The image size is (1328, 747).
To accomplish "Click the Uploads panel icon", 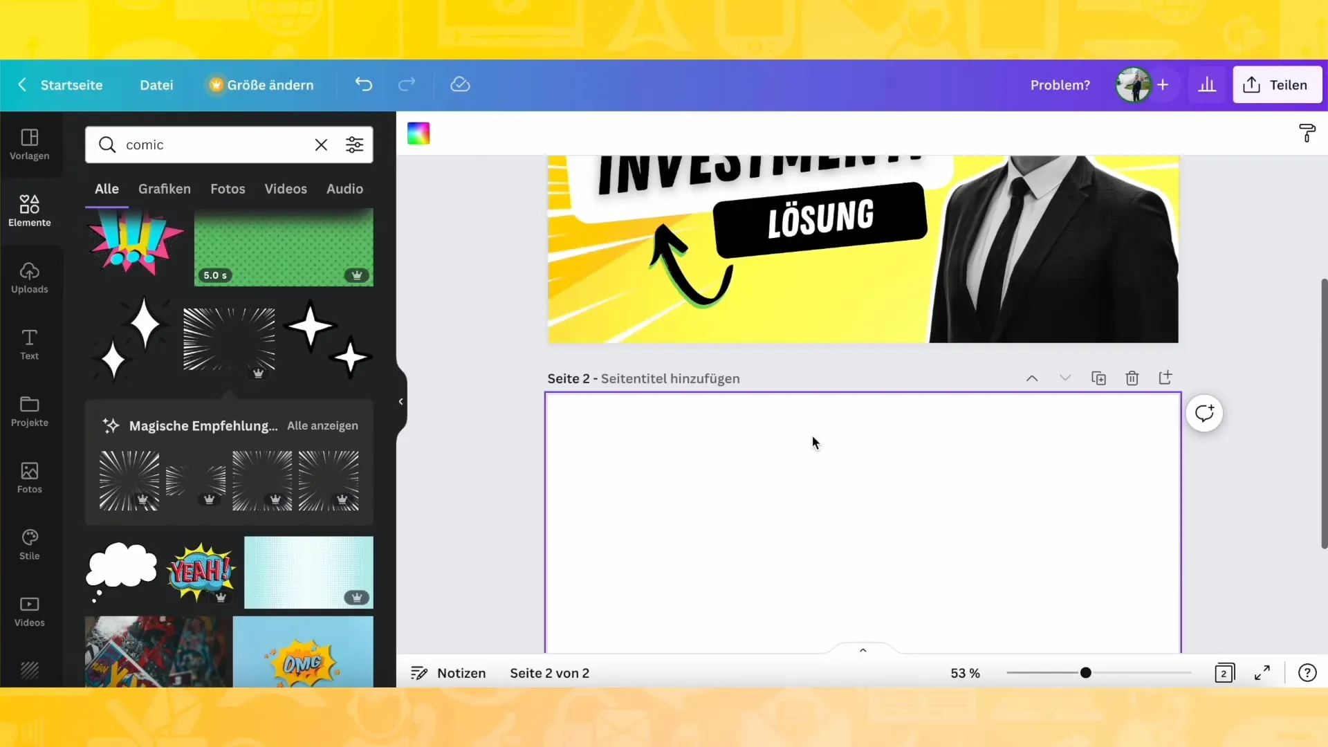I will coord(29,277).
